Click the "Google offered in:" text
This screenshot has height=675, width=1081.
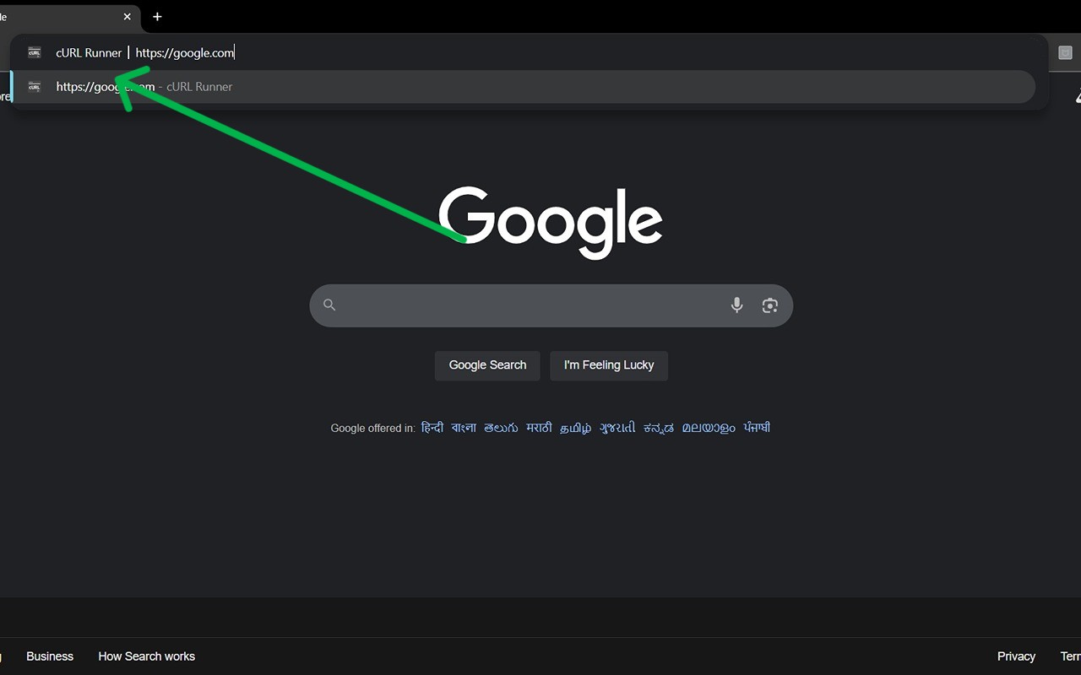[372, 429]
